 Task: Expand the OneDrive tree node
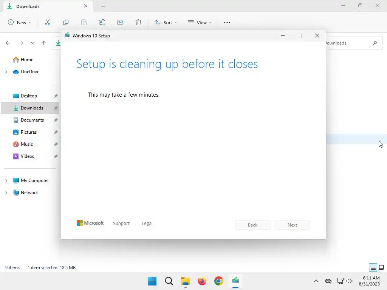(x=6, y=72)
